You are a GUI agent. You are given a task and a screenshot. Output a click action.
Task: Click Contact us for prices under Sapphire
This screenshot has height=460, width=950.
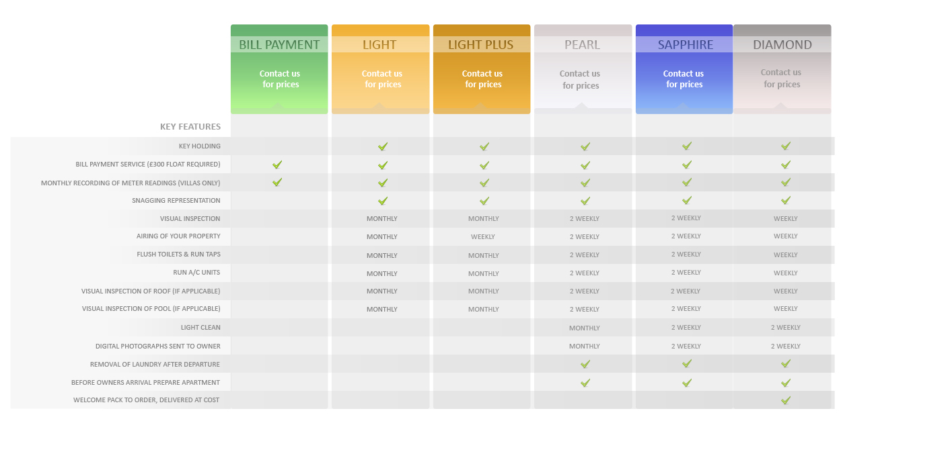click(684, 79)
